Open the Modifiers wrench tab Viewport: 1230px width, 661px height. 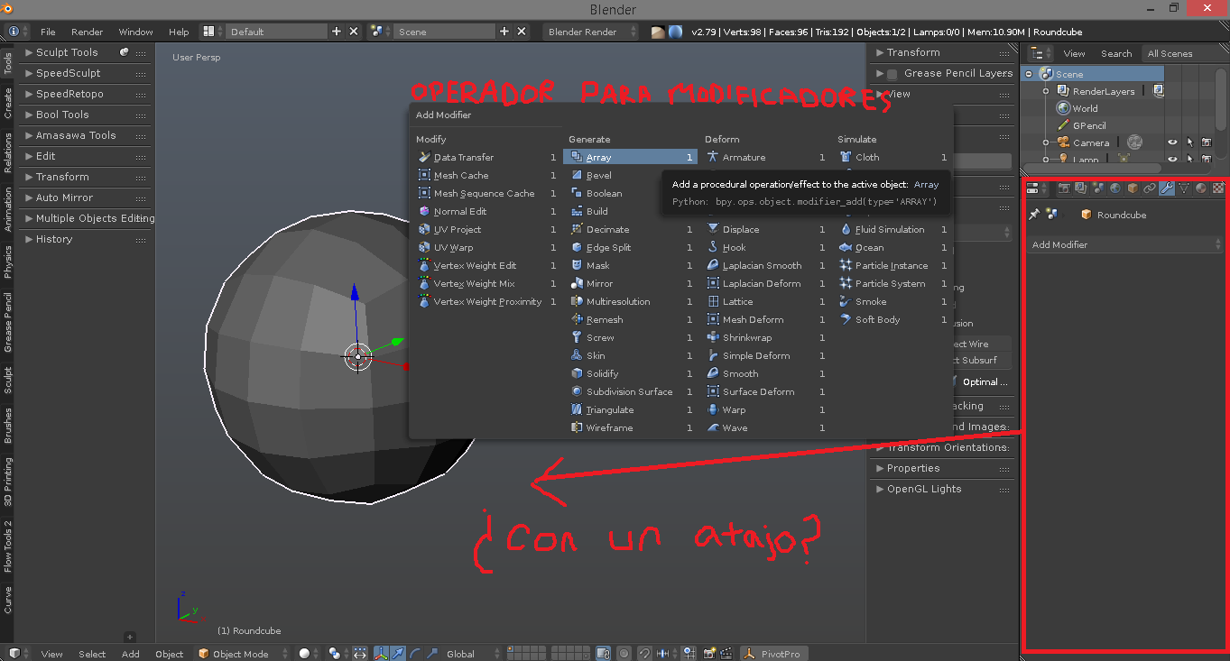pyautogui.click(x=1167, y=188)
